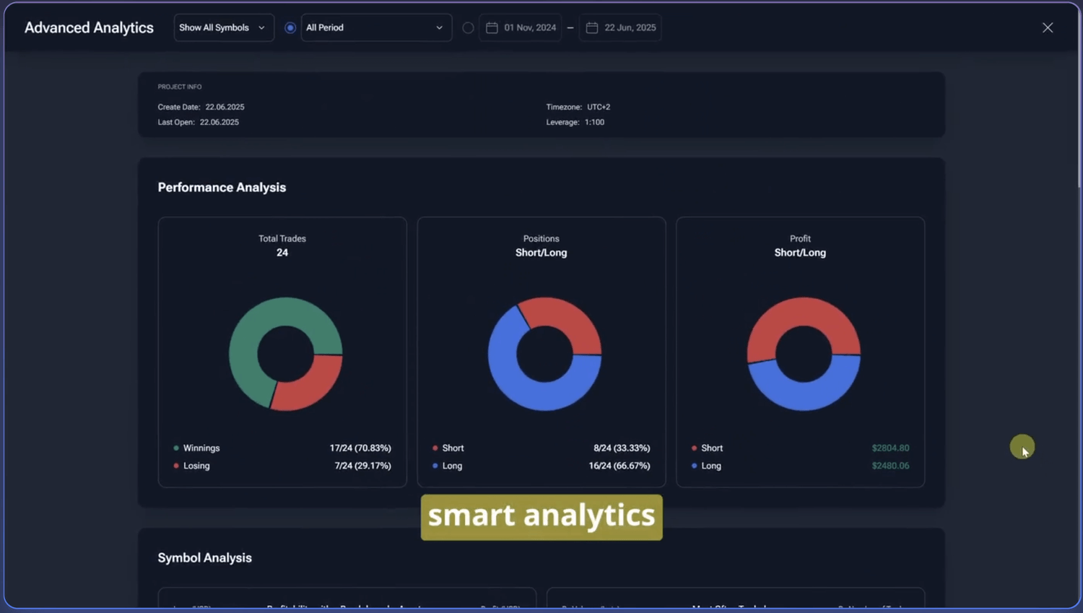The image size is (1083, 613).
Task: Click the chevron arrow in Show All Symbols
Action: pyautogui.click(x=261, y=27)
